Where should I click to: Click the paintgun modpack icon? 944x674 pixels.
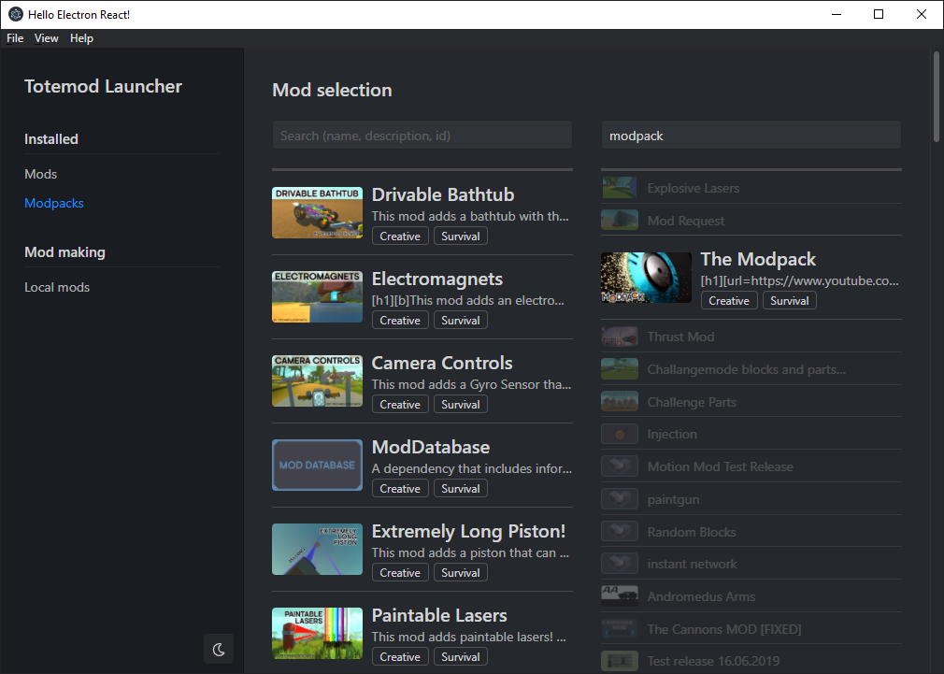[619, 498]
